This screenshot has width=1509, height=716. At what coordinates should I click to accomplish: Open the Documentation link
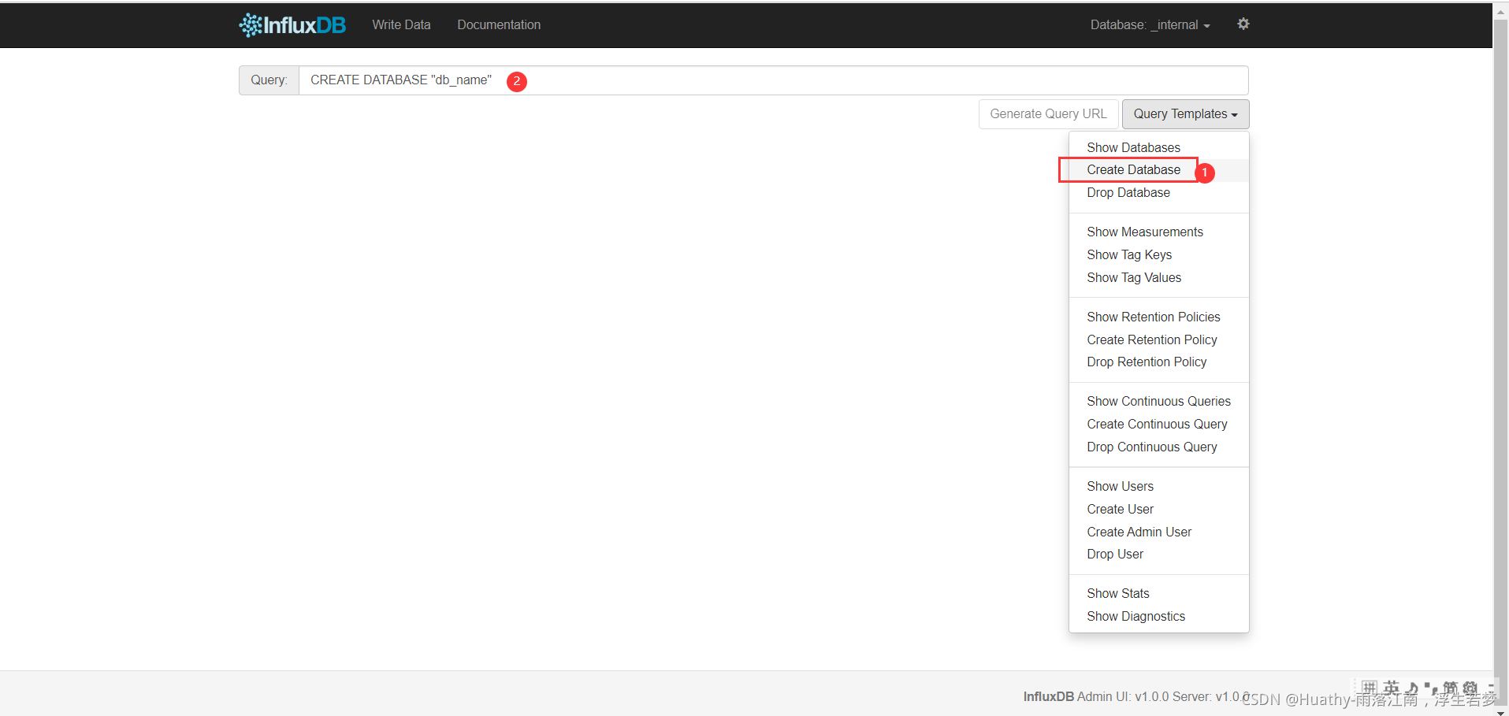coord(499,24)
